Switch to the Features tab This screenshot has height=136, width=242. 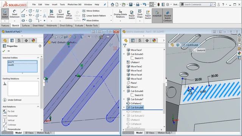[x=5, y=26]
